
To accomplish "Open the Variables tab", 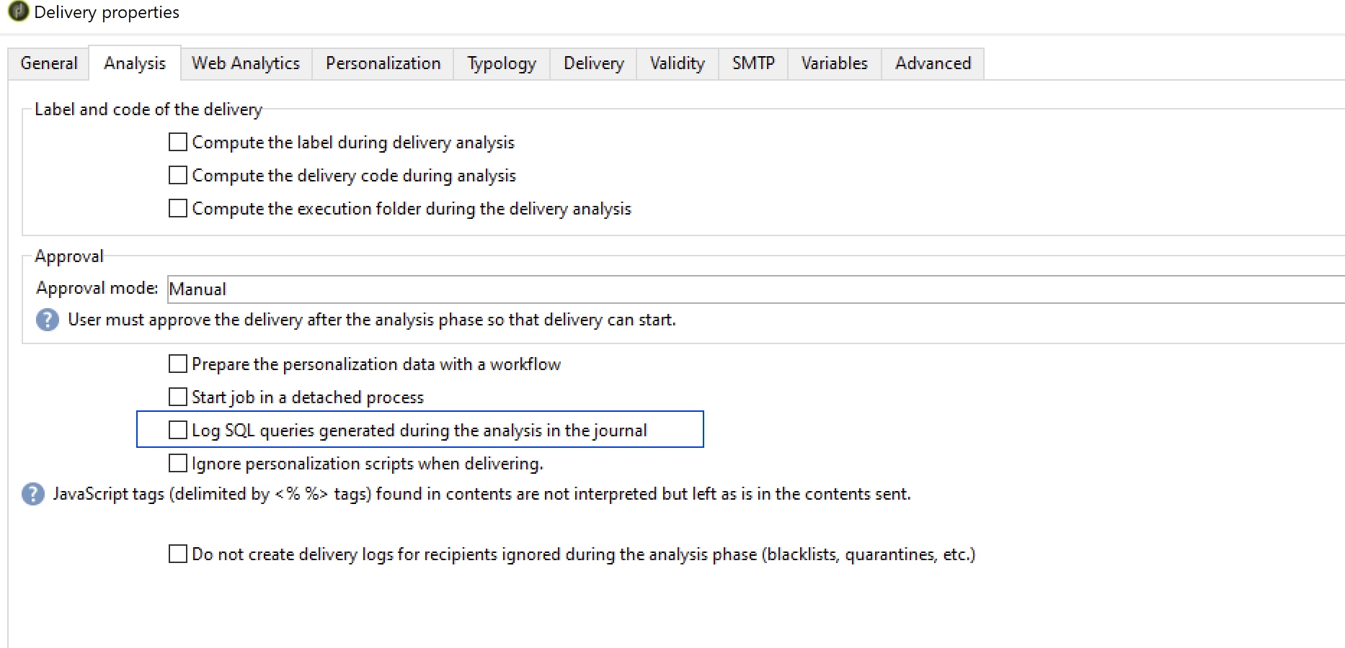I will (x=834, y=63).
